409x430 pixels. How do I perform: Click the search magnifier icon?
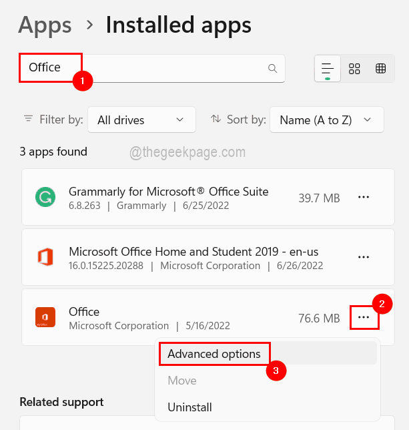[272, 68]
